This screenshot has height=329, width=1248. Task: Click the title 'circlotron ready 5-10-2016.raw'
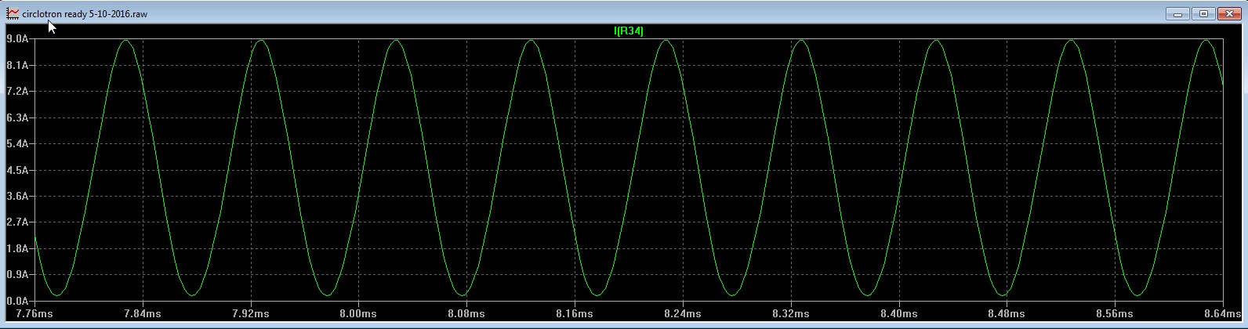[x=85, y=14]
